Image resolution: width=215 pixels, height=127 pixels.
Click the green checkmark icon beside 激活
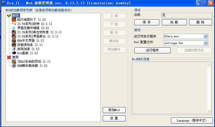(9, 15)
